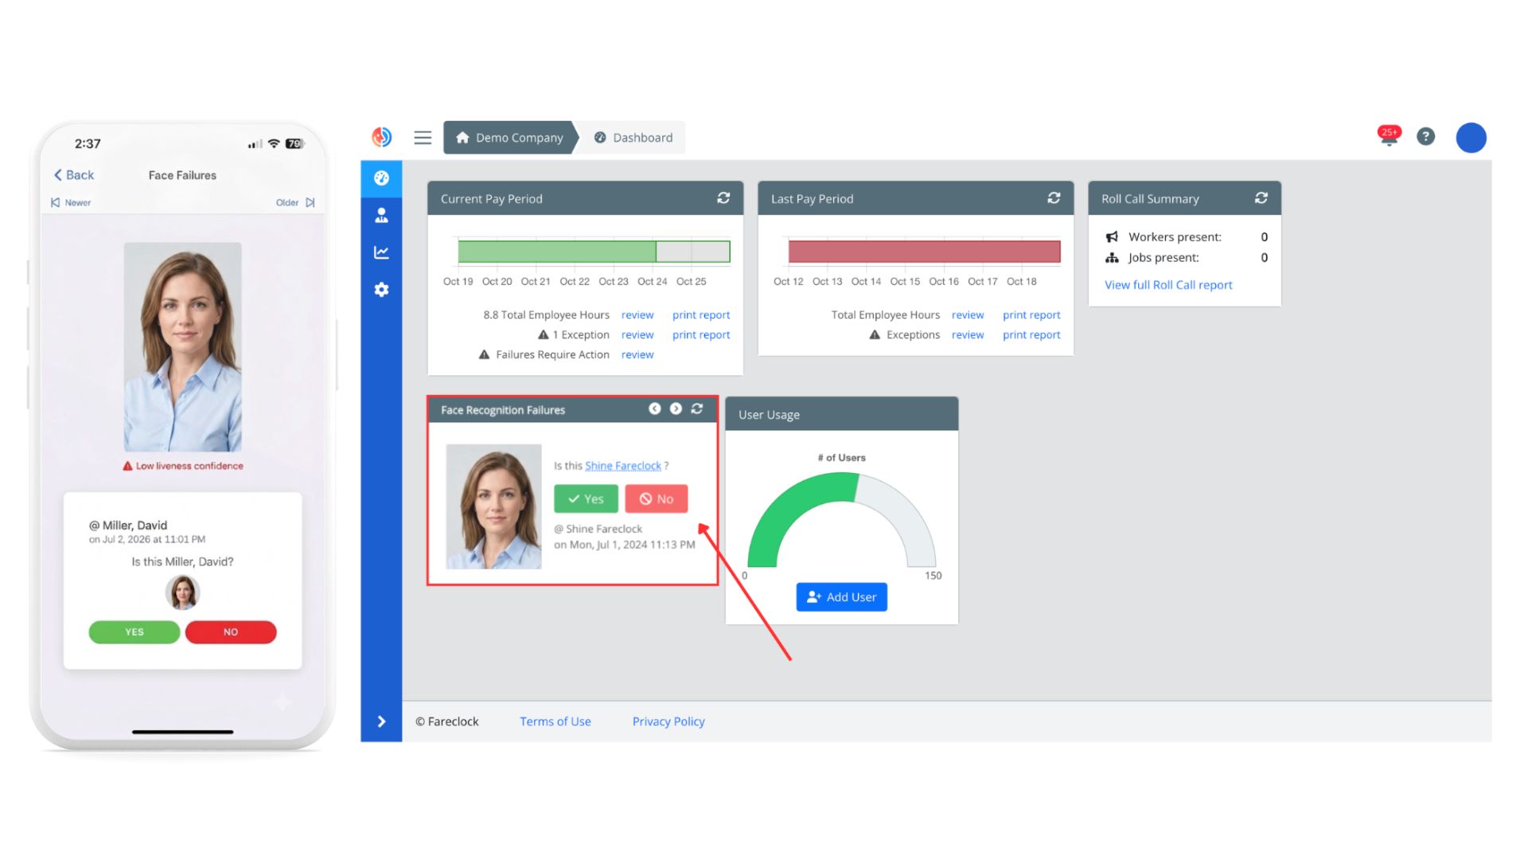The height and width of the screenshot is (860, 1528).
Task: Tap red NO button on phone
Action: pyautogui.click(x=231, y=632)
